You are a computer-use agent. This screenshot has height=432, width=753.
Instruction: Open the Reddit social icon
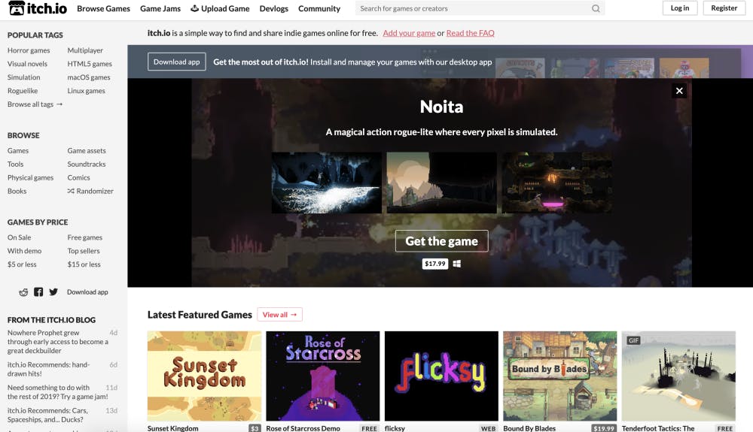[23, 292]
